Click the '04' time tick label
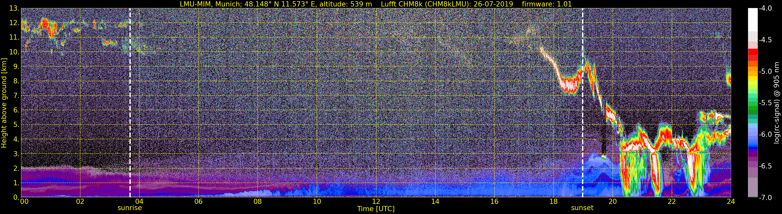 pos(139,202)
